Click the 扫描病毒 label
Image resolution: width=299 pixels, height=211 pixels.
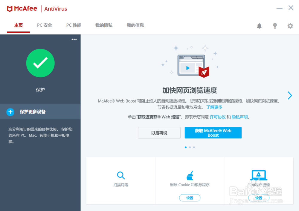pos(121,185)
